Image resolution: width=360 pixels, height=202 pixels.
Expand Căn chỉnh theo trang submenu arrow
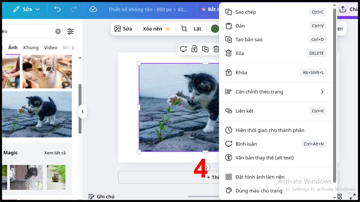[322, 92]
